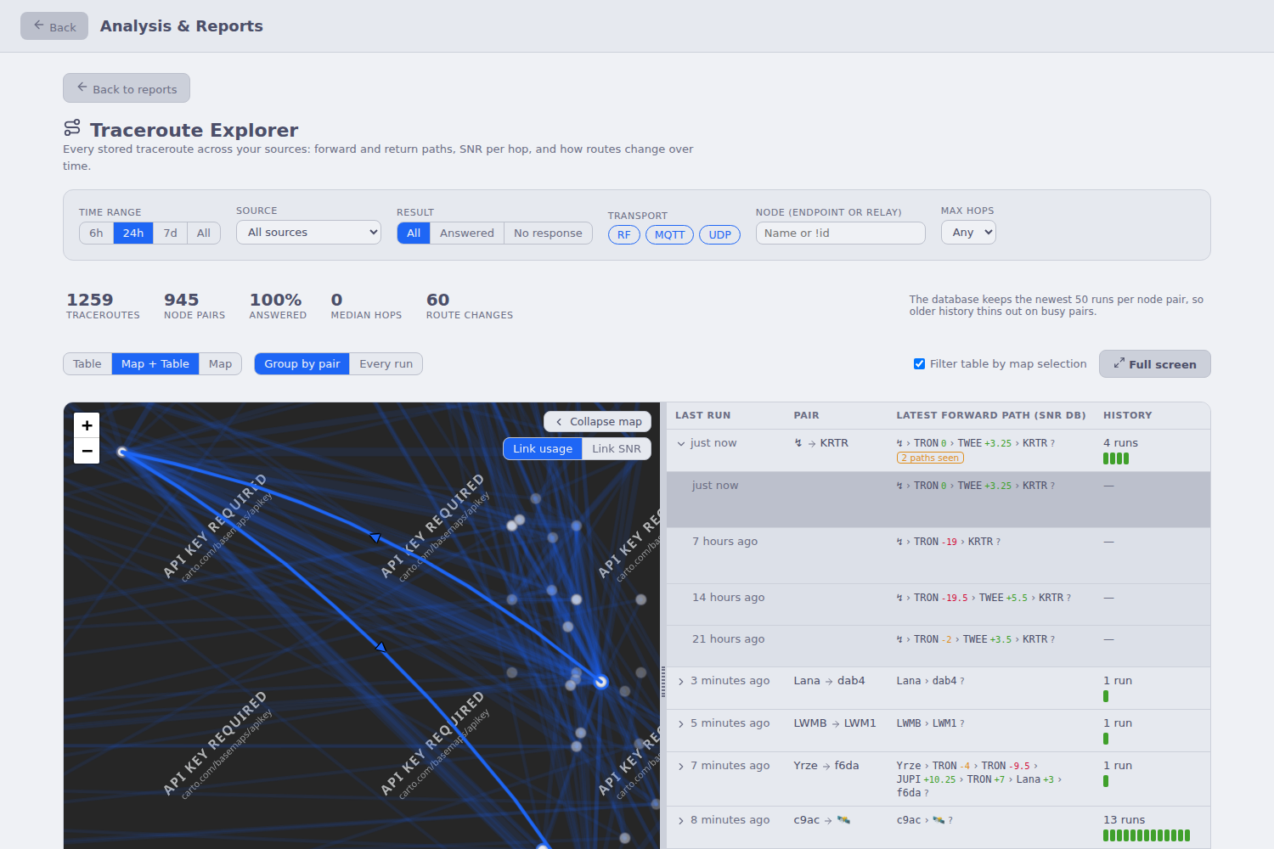
Task: Click the direction arrow on lower route
Action: (381, 647)
